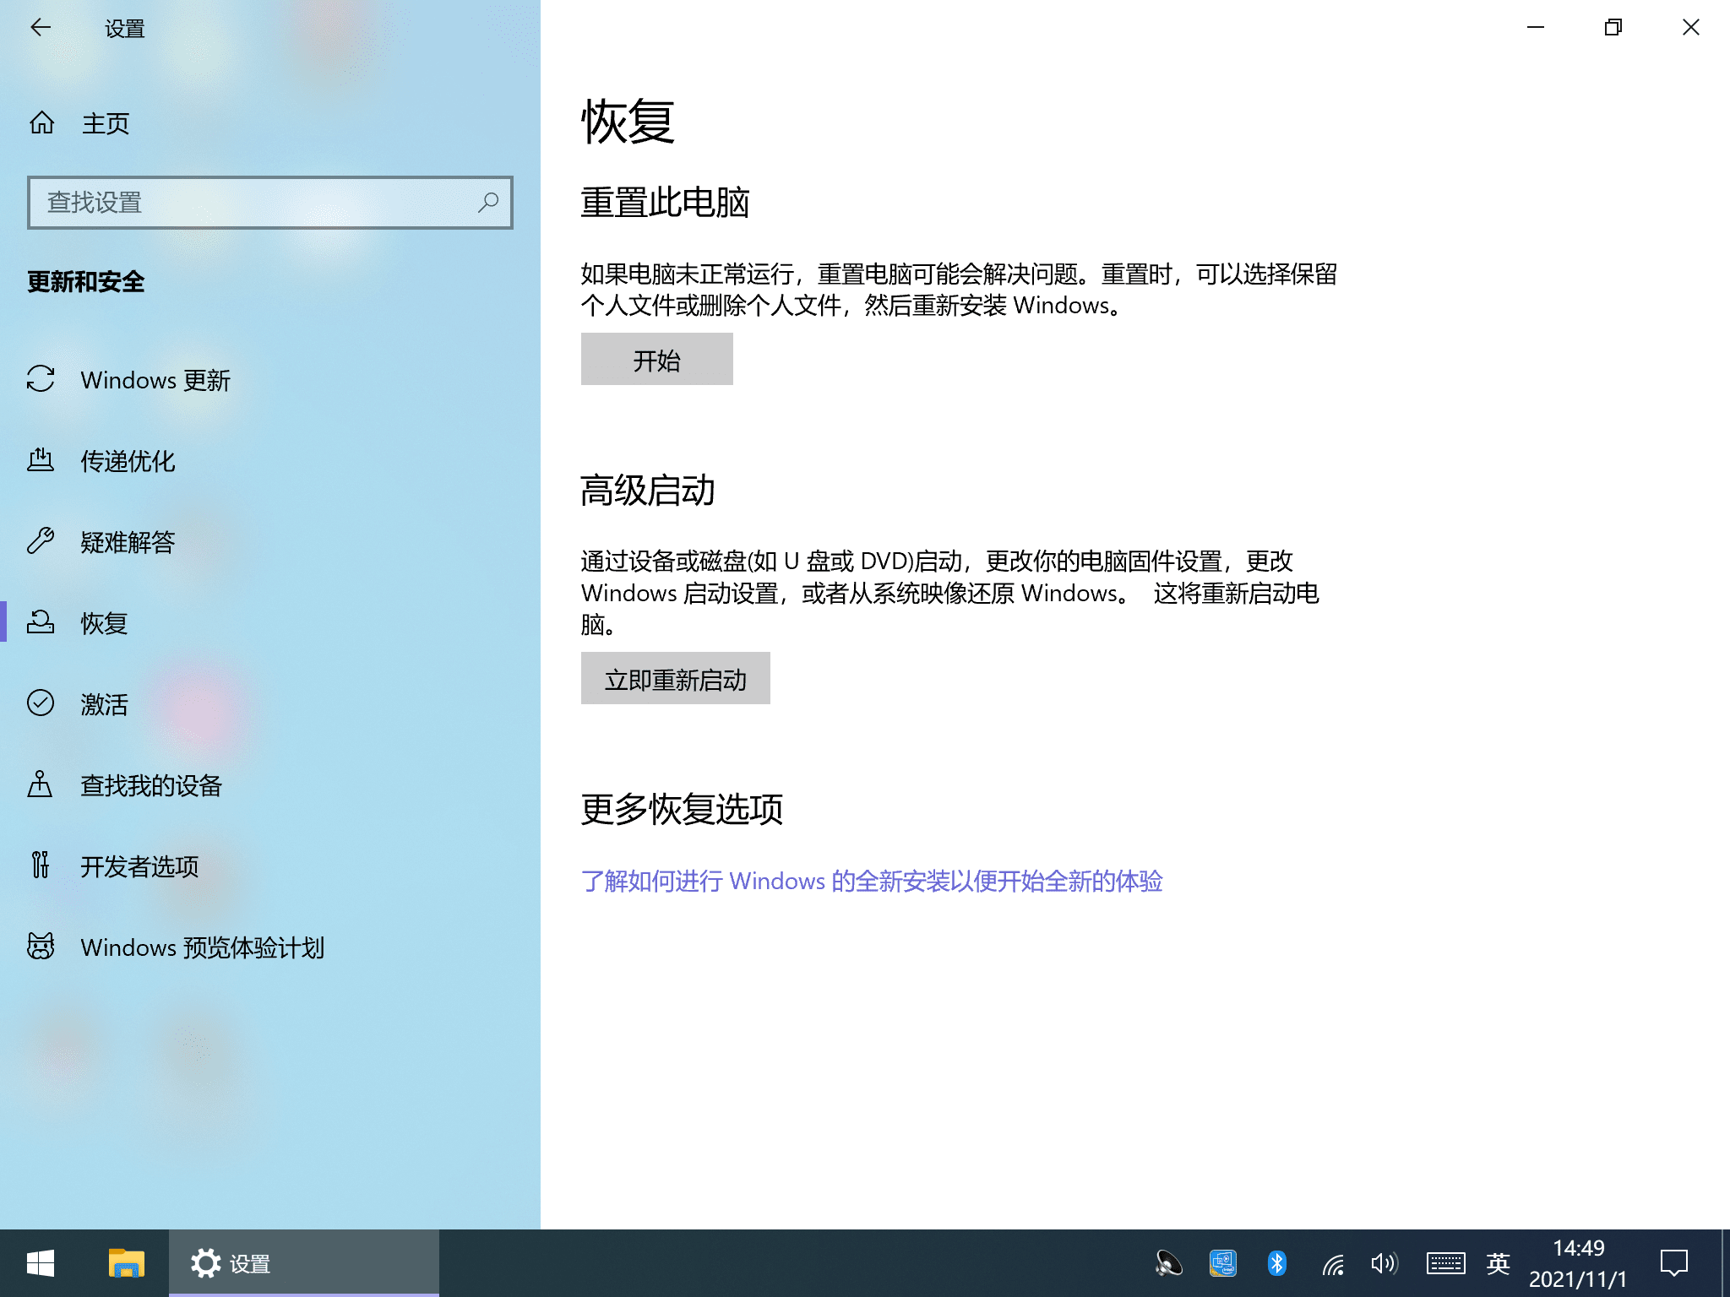The width and height of the screenshot is (1730, 1297).
Task: Click the satellite dish tray icon
Action: click(x=1169, y=1263)
